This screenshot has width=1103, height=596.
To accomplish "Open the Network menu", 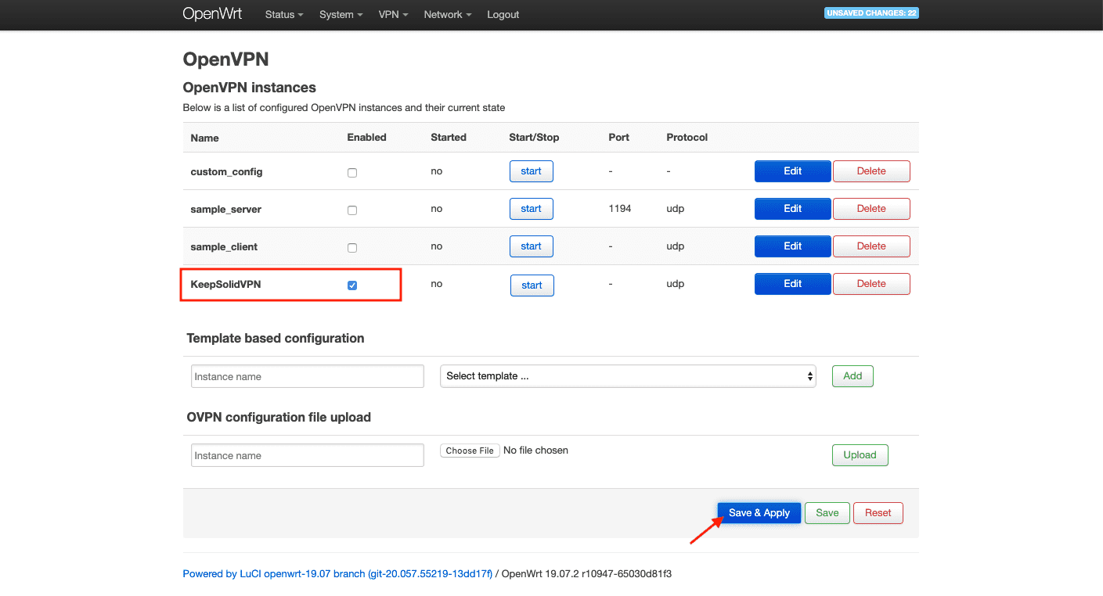I will point(447,15).
